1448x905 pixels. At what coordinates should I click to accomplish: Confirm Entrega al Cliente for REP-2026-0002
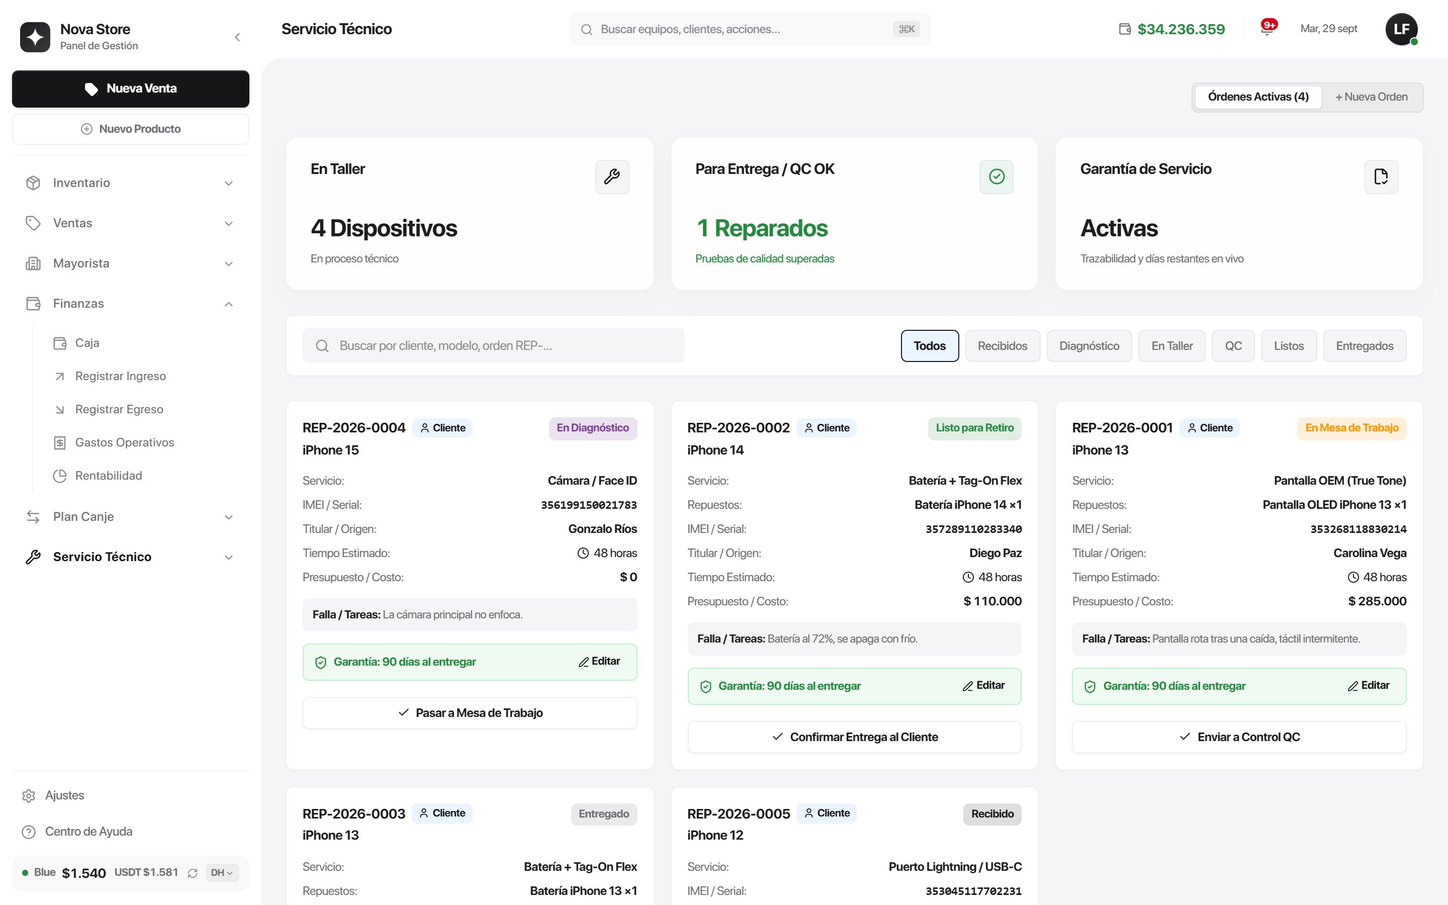point(854,737)
